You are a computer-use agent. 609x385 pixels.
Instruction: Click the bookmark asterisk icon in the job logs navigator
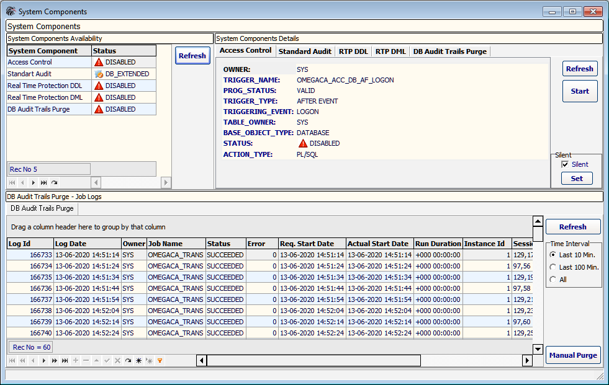(138, 360)
